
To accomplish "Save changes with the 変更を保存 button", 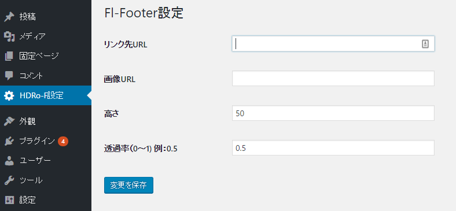I will [128, 185].
